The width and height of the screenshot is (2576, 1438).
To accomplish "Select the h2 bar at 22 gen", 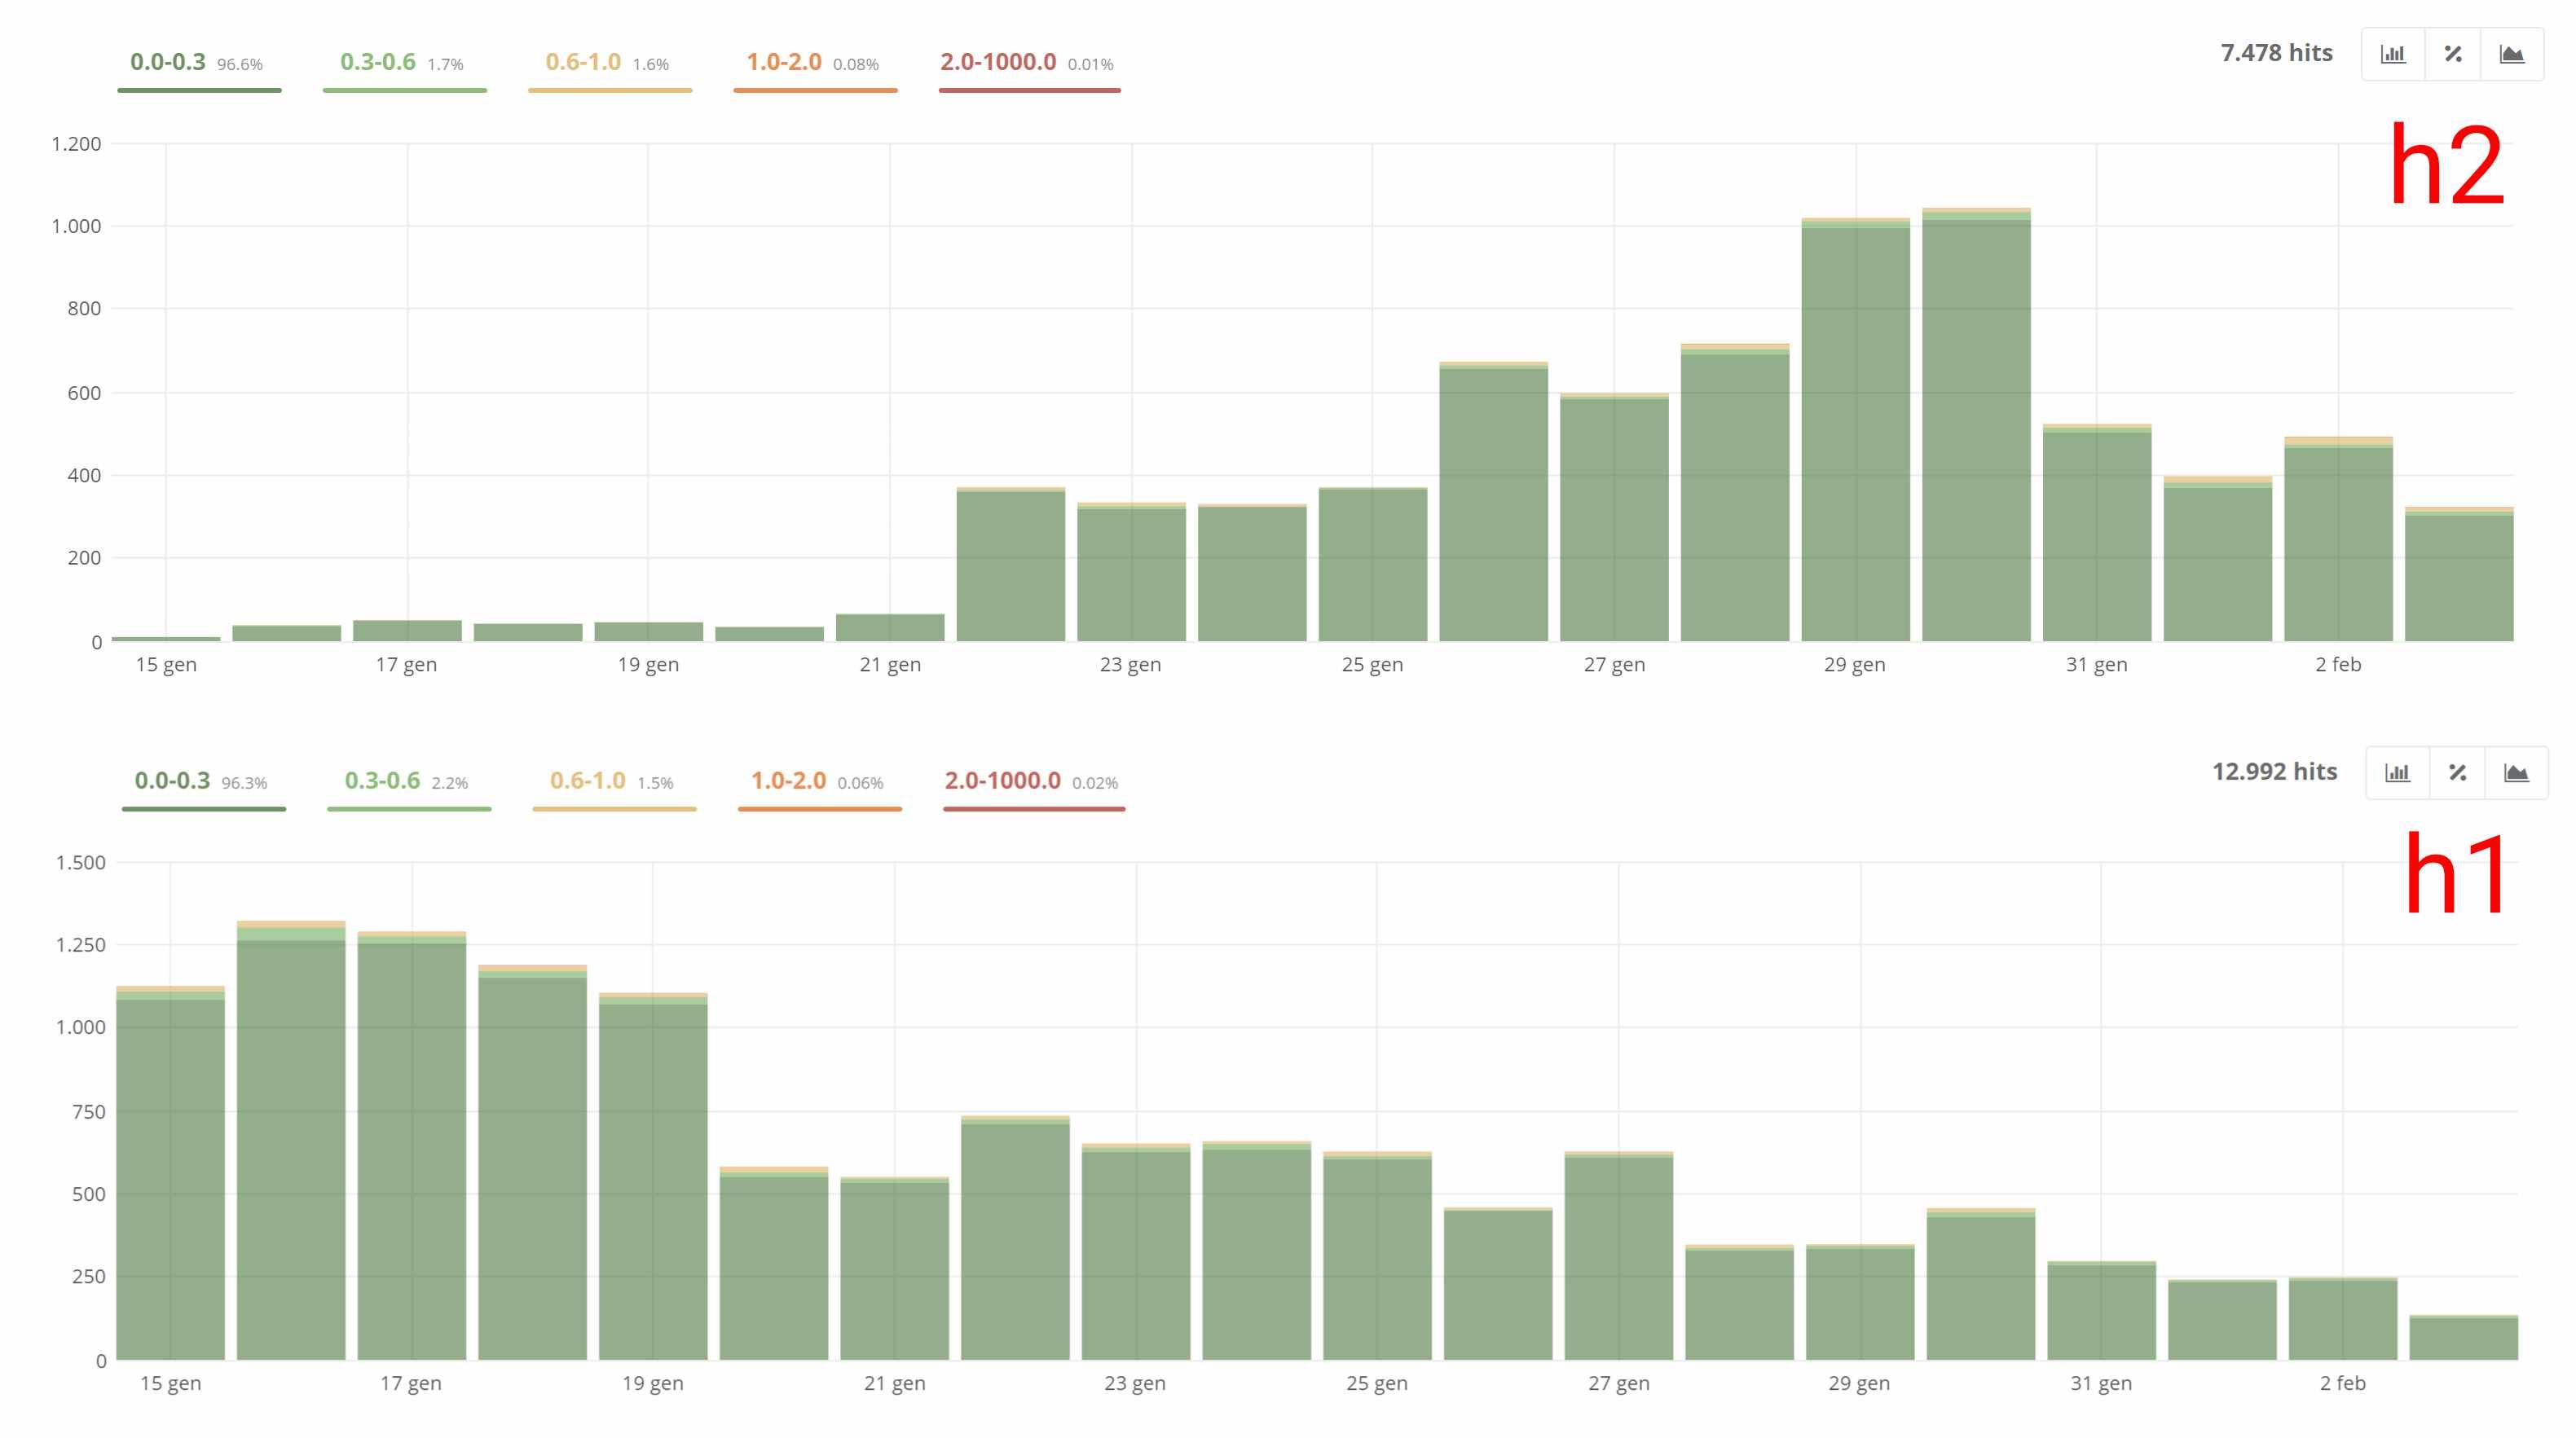I will click(1010, 564).
